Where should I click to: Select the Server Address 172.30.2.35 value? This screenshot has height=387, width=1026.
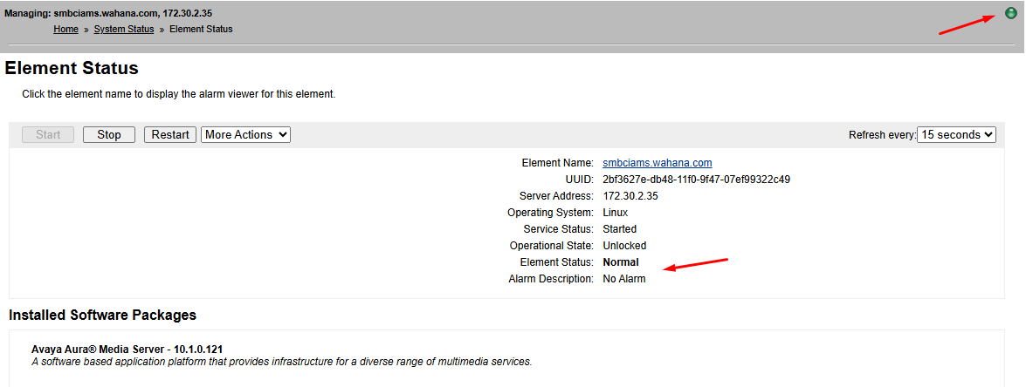630,196
